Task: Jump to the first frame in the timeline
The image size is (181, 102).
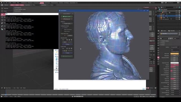Action: [x=74, y=96]
